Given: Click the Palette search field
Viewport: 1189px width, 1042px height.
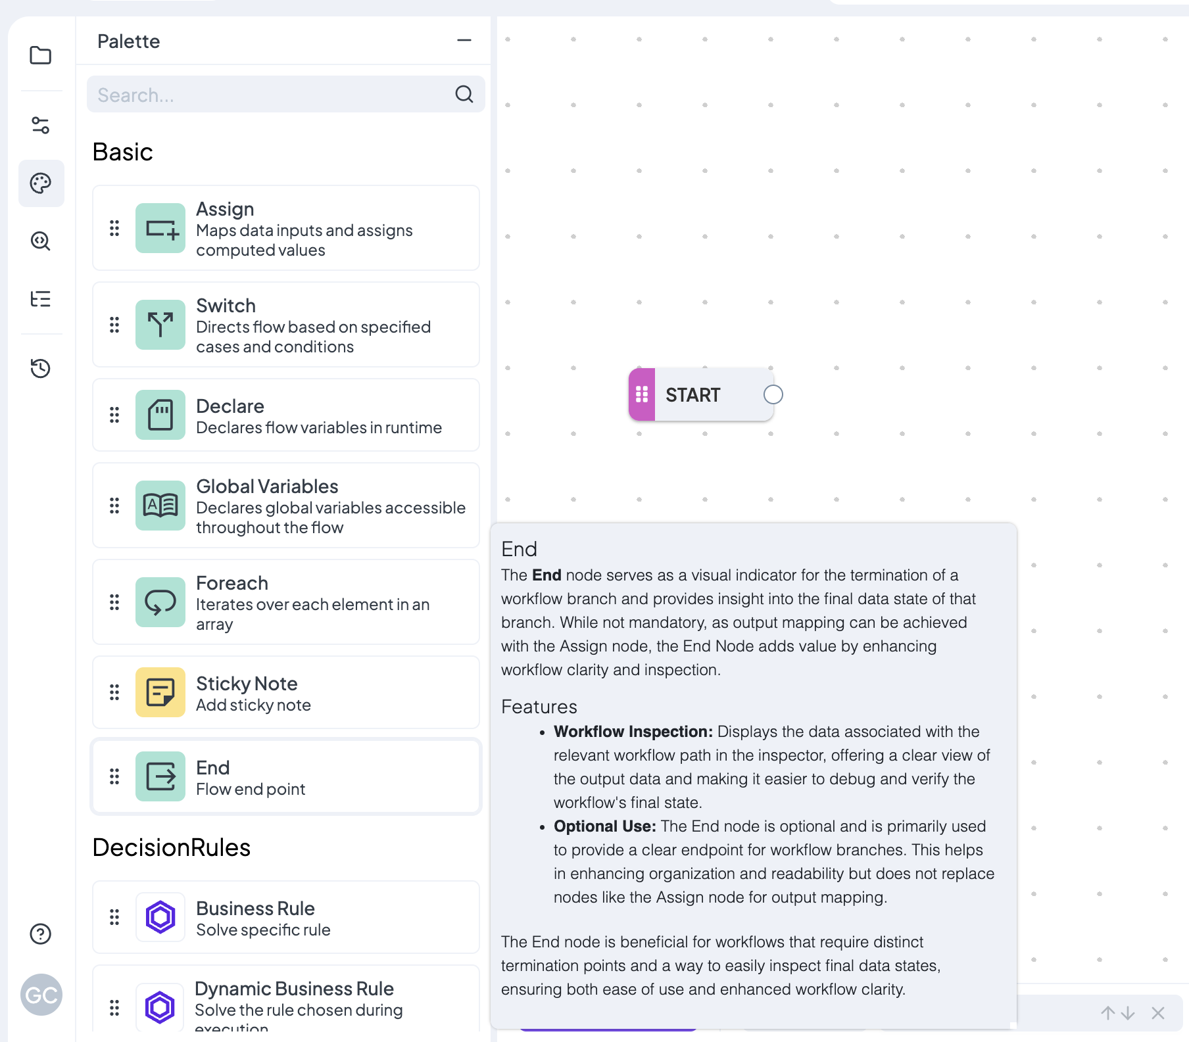Looking at the screenshot, I should pyautogui.click(x=270, y=95).
